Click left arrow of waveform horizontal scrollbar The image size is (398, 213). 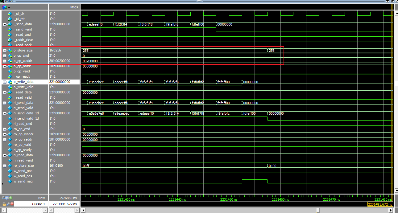coord(83,210)
